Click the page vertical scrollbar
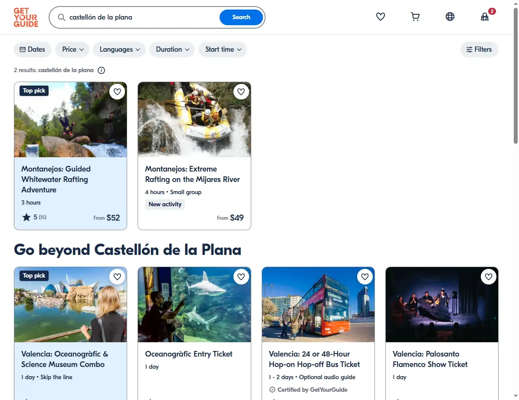Image resolution: width=519 pixels, height=400 pixels. pyautogui.click(x=516, y=76)
